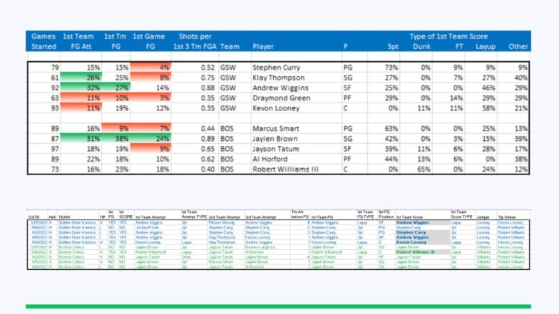Click Jaylen Brown's green 38% cell
559x314 pixels.
coord(116,139)
